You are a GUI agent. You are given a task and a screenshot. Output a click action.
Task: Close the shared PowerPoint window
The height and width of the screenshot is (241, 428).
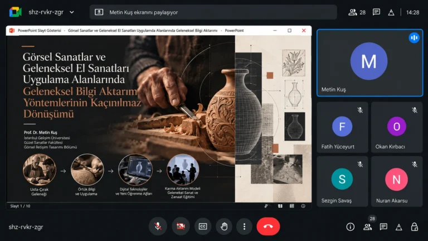(304, 30)
